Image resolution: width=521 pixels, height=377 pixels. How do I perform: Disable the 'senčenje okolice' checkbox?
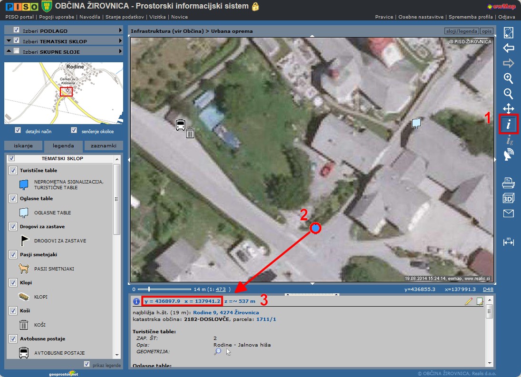[74, 130]
